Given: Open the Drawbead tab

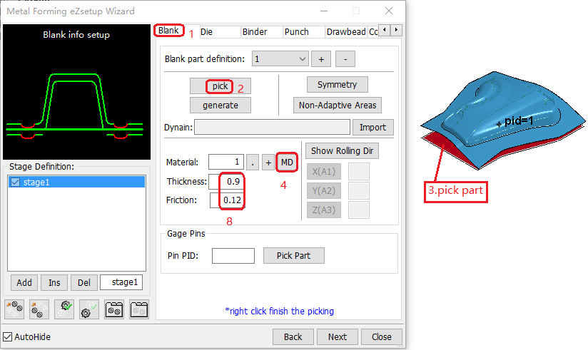Looking at the screenshot, I should [346, 32].
